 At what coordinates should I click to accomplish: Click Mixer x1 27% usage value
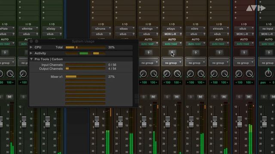(111, 77)
